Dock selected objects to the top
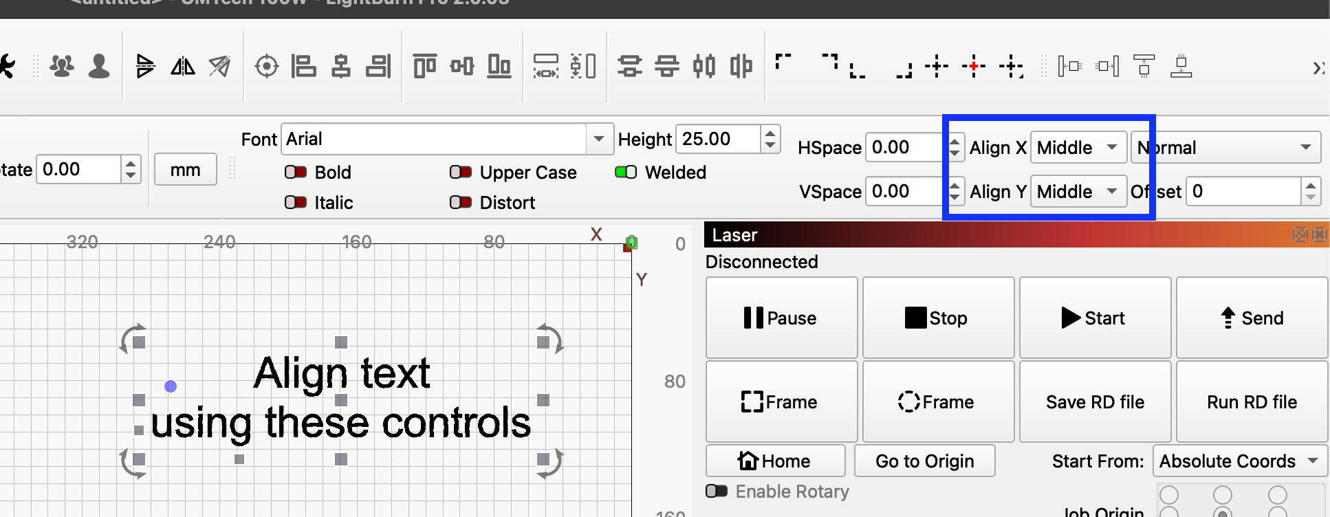Viewport: 1330px width, 517px height. coord(1144,66)
